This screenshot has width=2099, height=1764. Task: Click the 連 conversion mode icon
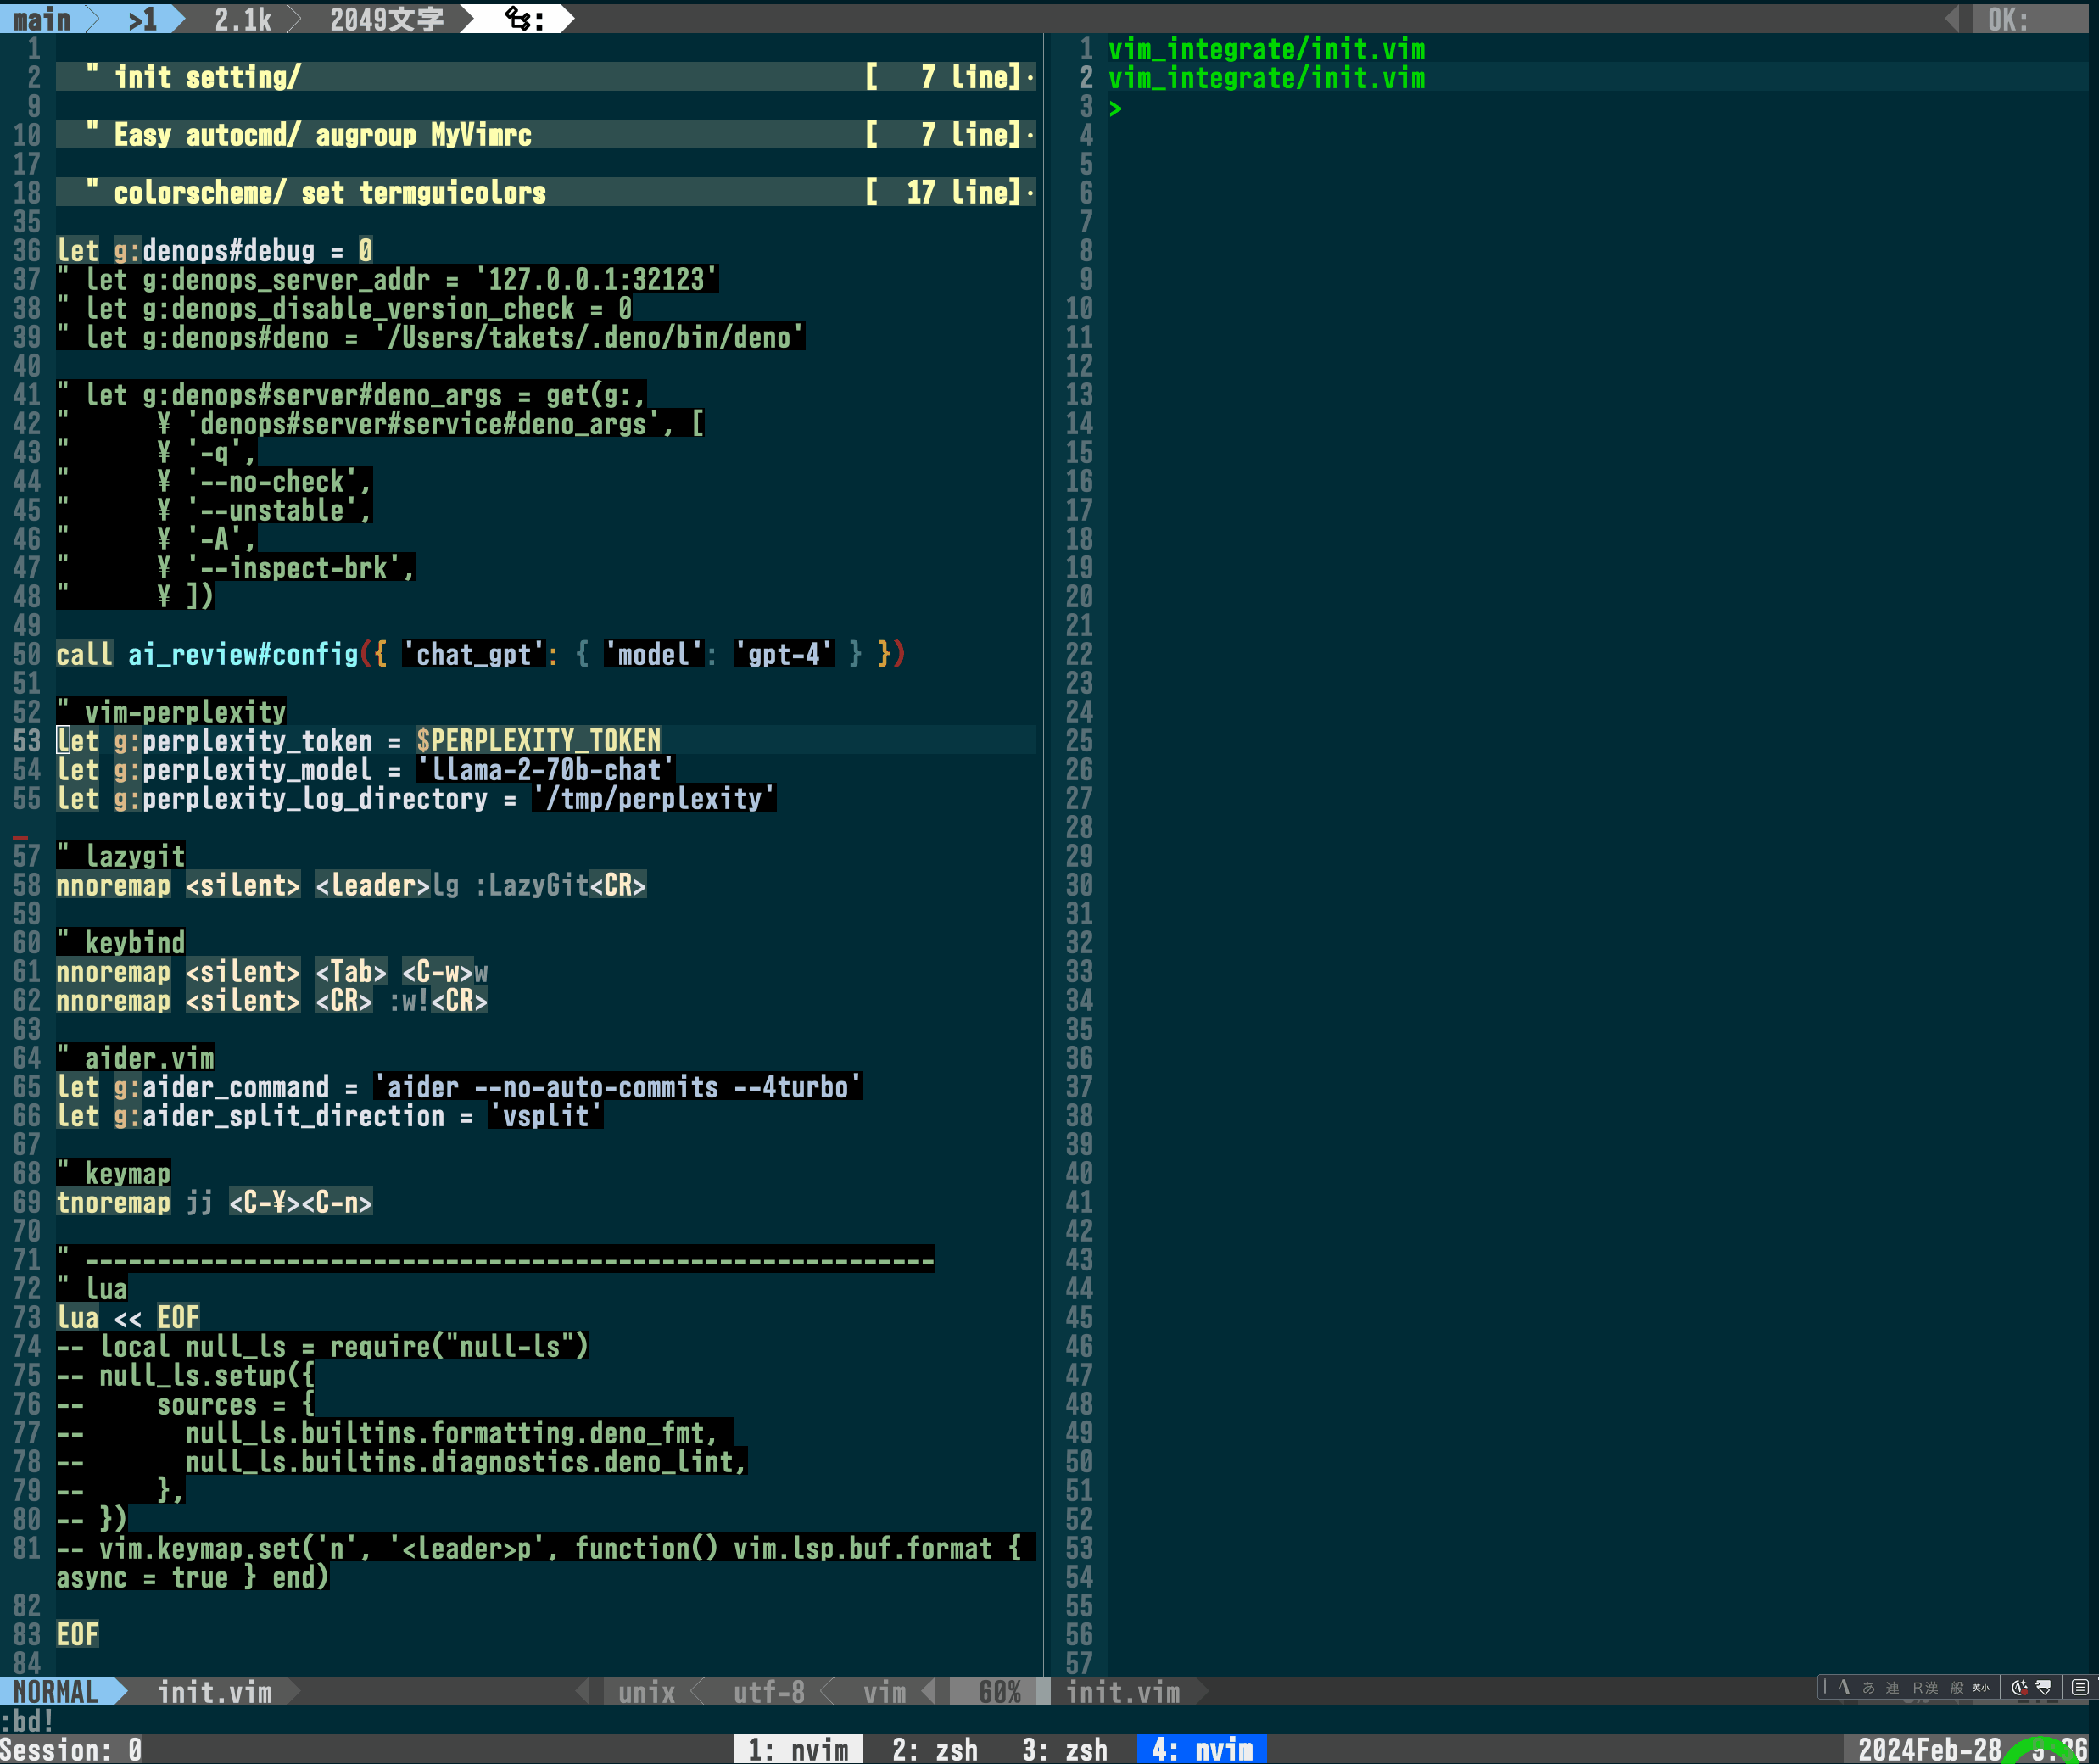pos(1892,1688)
